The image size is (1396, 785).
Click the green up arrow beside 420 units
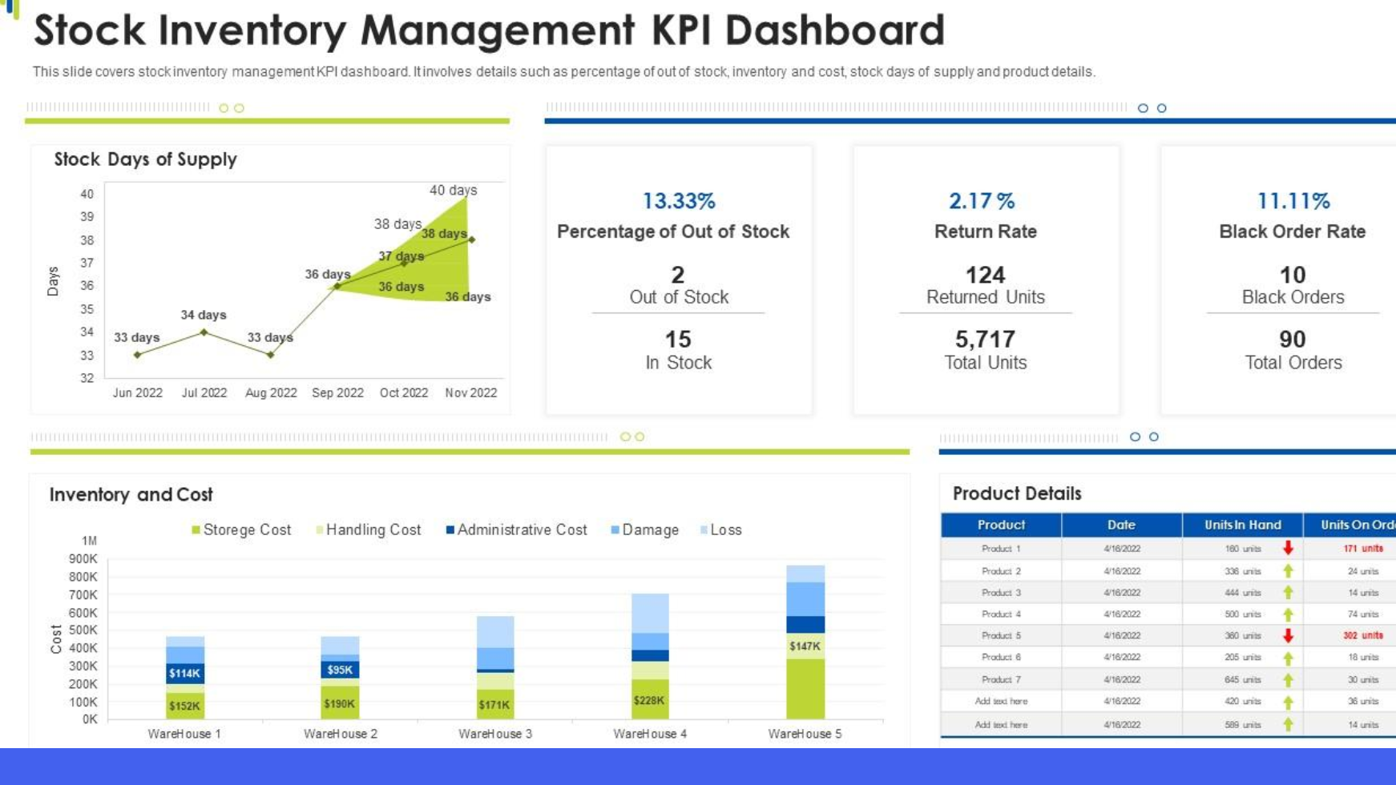tap(1288, 702)
